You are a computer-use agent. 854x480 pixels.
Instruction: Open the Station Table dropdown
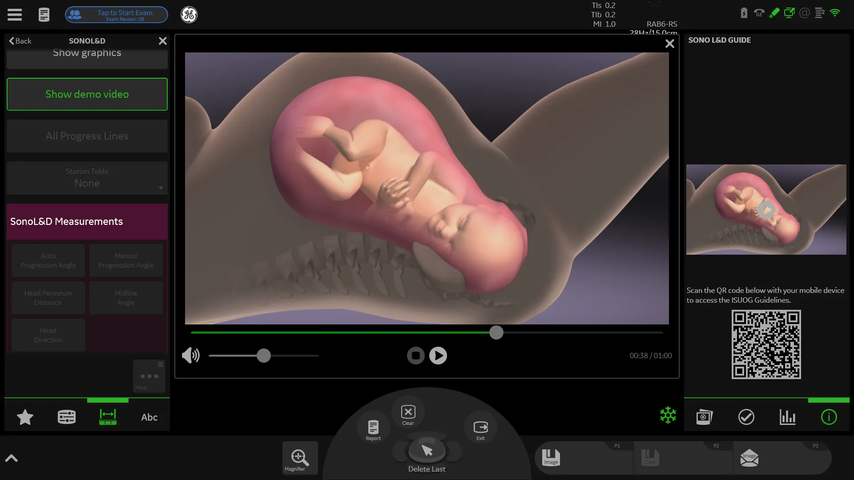(87, 178)
